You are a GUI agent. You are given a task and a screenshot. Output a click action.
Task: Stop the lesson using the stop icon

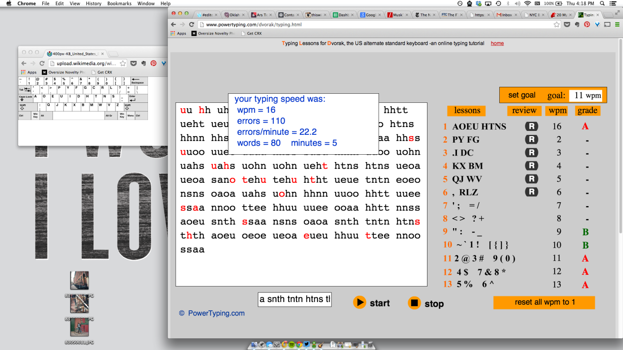click(414, 303)
